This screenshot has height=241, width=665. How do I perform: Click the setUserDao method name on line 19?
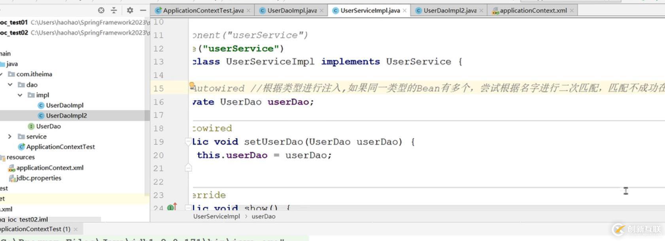(273, 142)
